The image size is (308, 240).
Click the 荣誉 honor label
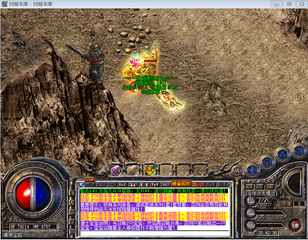286,204
